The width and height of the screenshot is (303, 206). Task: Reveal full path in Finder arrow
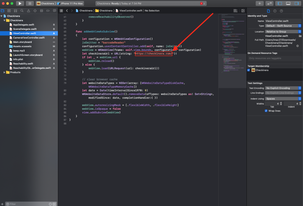point(298,46)
